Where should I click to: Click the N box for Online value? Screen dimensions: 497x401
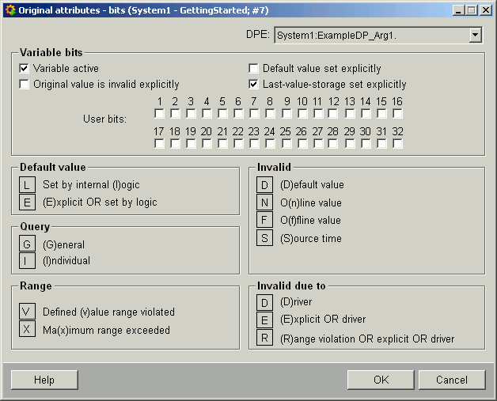[x=265, y=202]
